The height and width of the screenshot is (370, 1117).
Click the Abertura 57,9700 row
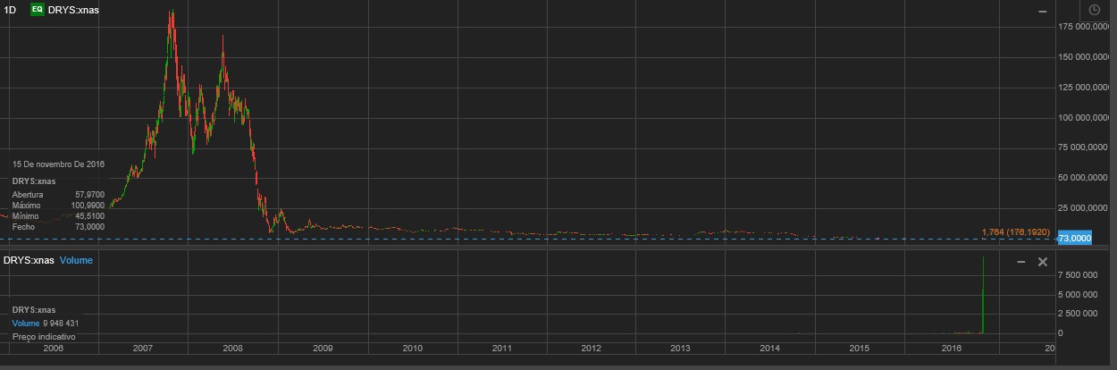pos(58,194)
